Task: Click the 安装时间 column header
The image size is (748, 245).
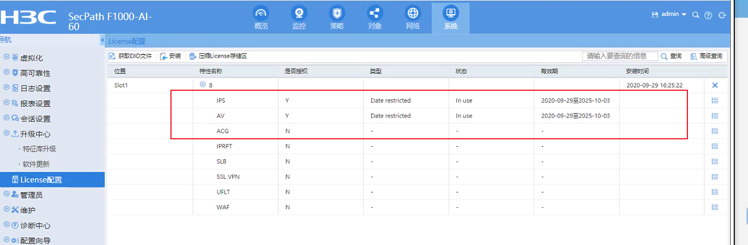Action: (638, 71)
